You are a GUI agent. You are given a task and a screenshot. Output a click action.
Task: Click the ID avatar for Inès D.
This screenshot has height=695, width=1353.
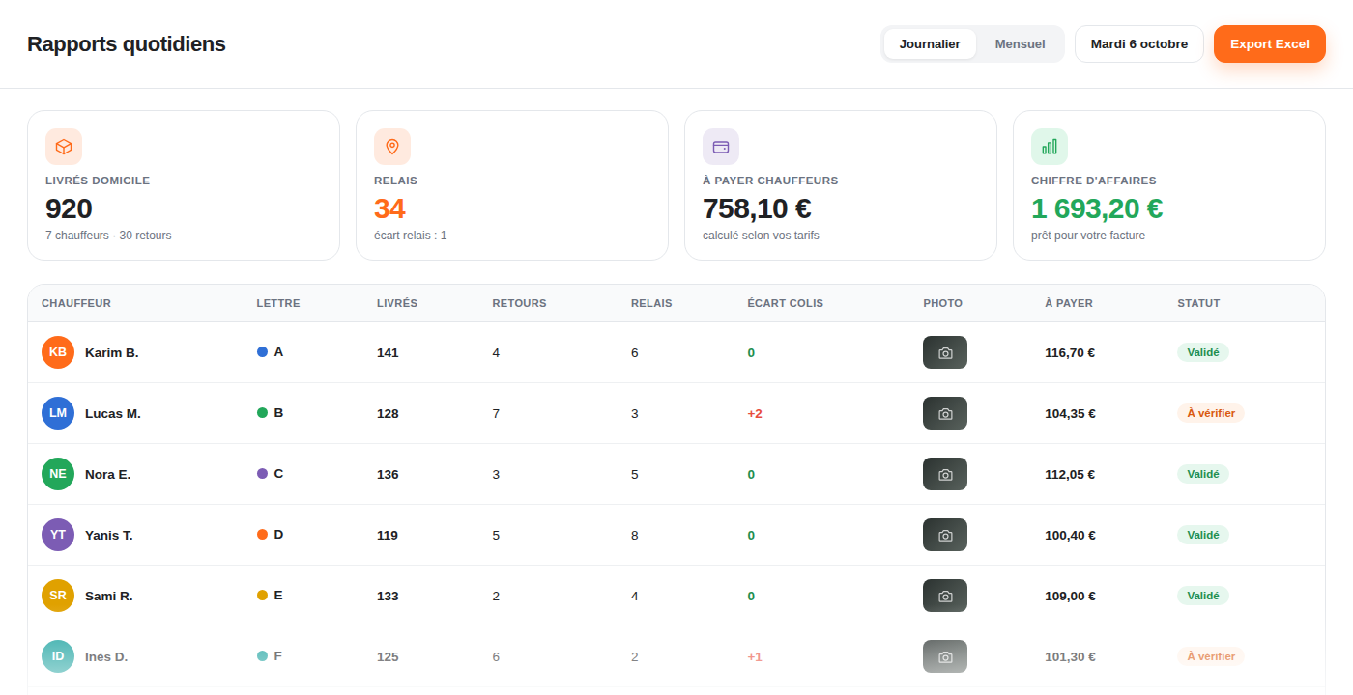(58, 656)
